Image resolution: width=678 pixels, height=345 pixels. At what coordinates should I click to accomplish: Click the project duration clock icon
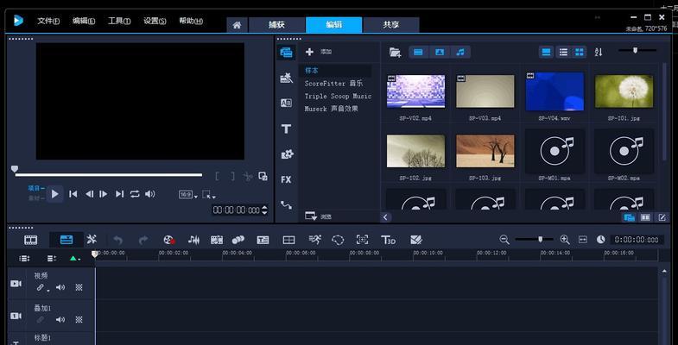point(600,240)
